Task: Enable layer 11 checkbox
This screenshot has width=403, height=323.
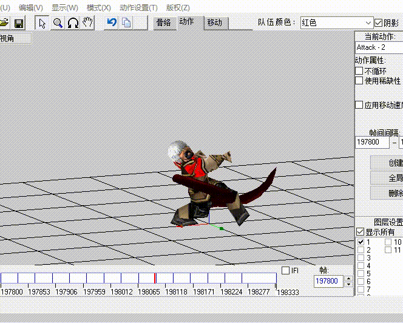Action: [x=388, y=250]
